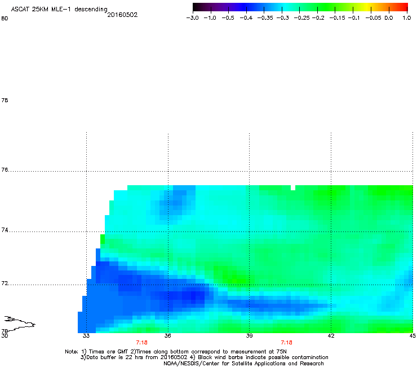The width and height of the screenshot is (417, 367).
Task: Click the -0.3 color scale label
Action: [282, 18]
